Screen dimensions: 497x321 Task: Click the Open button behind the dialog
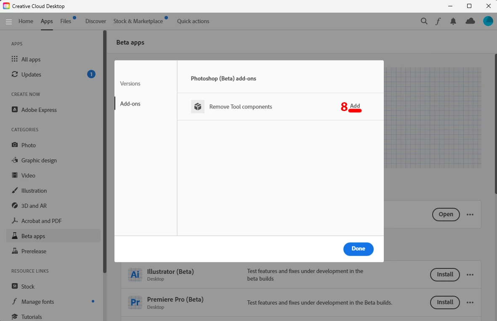pyautogui.click(x=446, y=215)
